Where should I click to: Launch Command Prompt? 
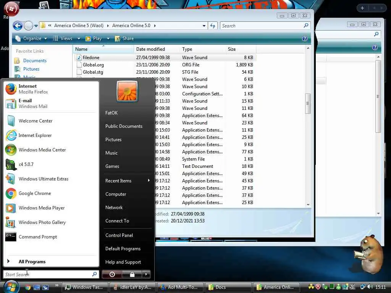51,237
